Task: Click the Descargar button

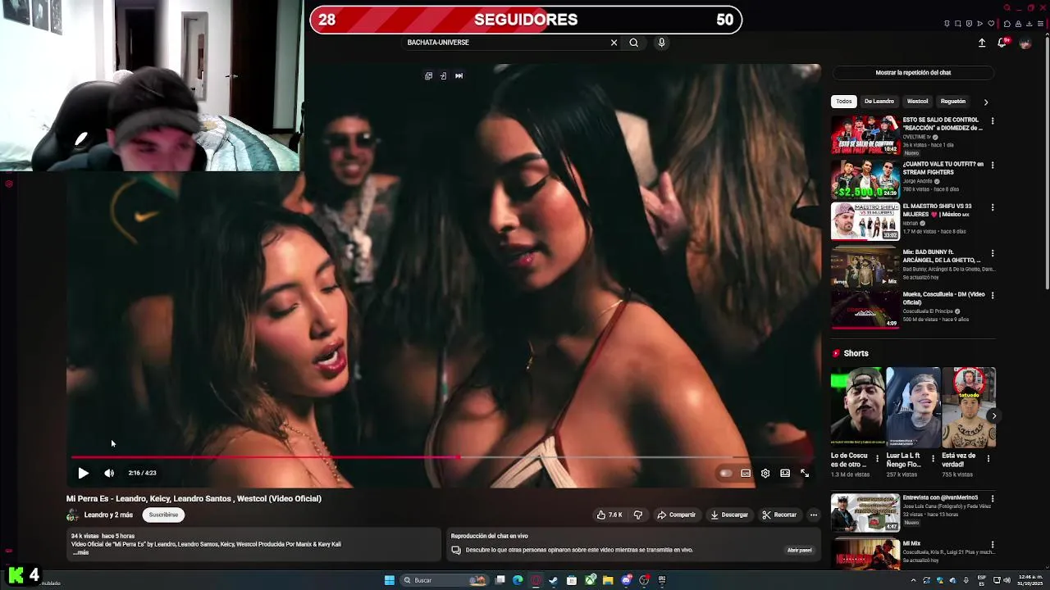Action: [729, 515]
